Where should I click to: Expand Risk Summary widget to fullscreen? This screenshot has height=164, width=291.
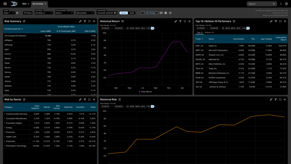[x=90, y=21]
